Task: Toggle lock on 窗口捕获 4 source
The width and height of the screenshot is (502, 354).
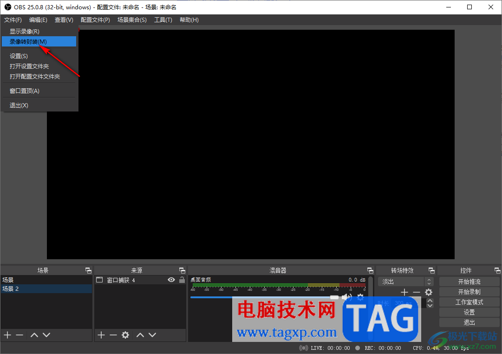Action: [182, 280]
